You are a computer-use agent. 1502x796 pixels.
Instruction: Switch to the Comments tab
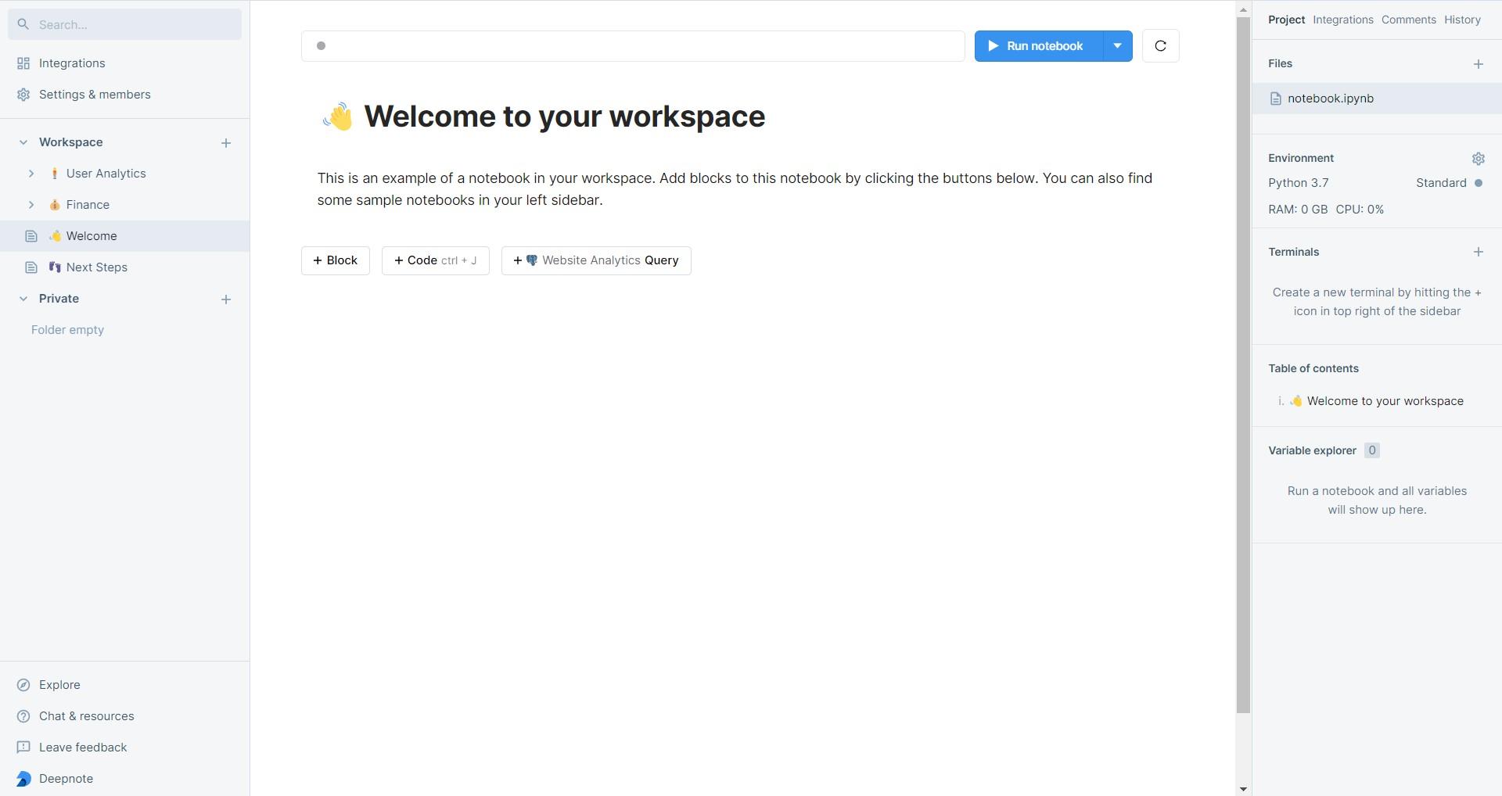tap(1408, 20)
